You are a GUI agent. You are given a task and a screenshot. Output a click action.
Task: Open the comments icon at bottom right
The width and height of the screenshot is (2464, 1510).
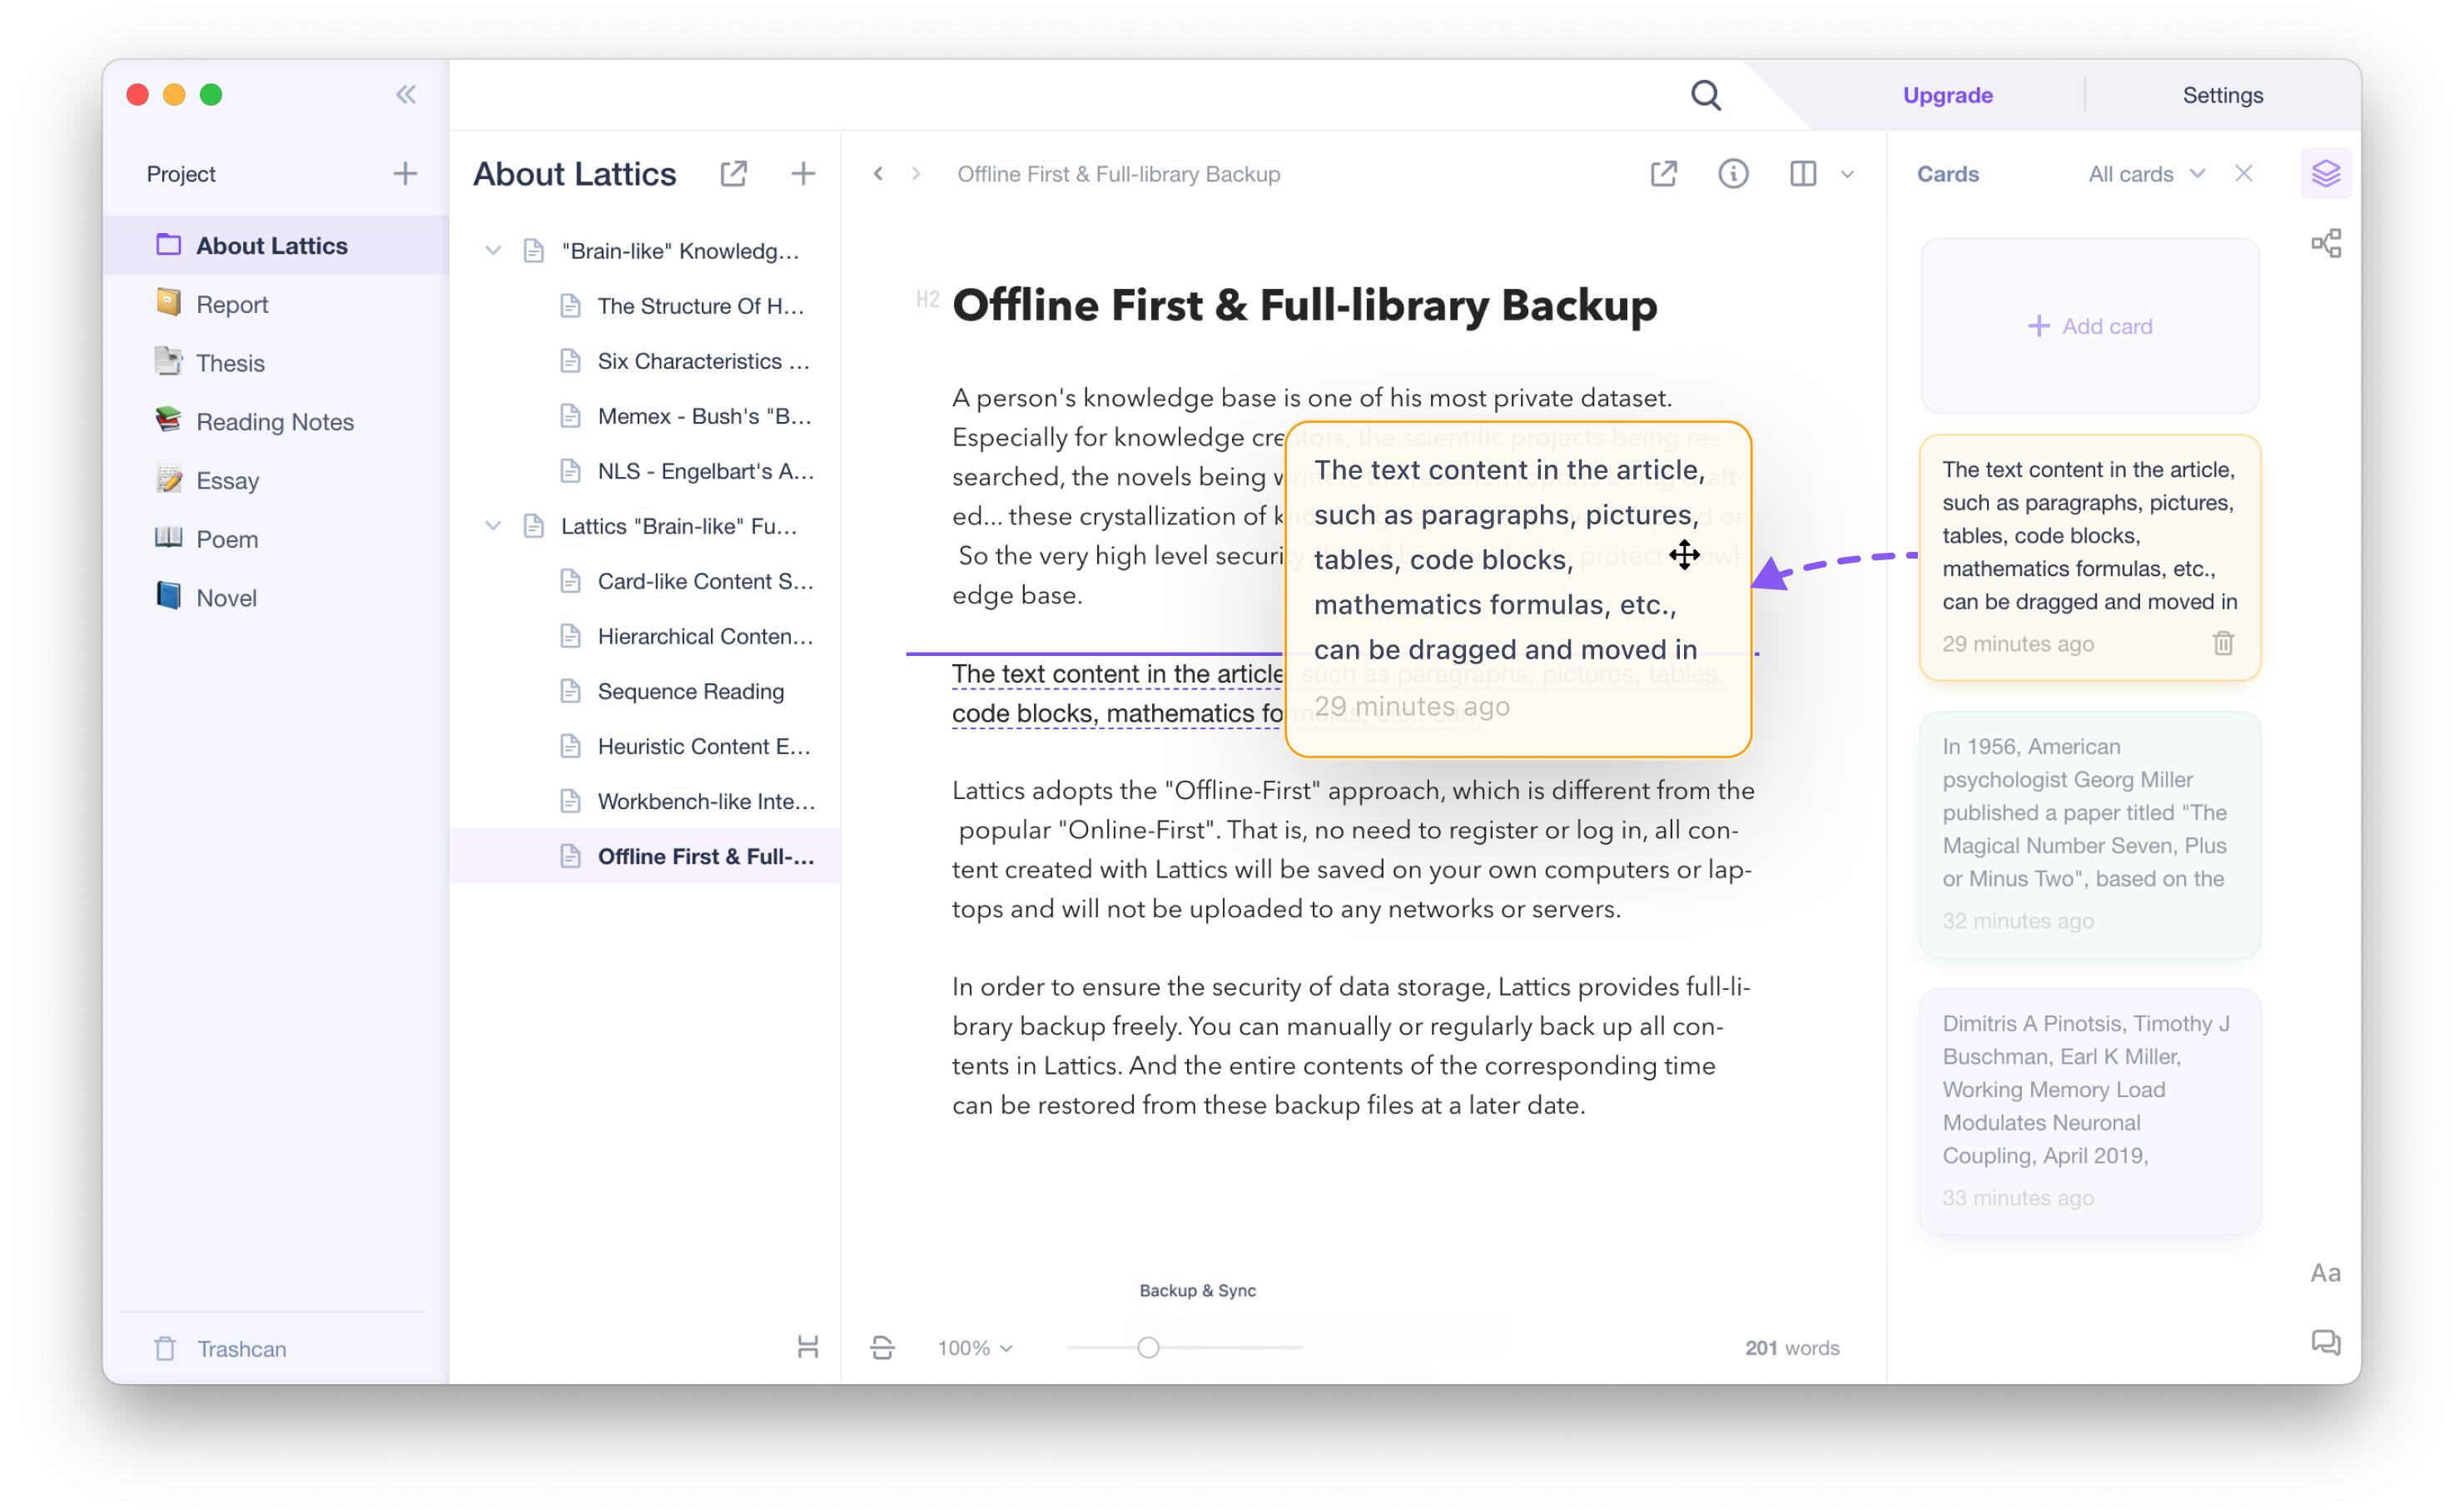pyautogui.click(x=2325, y=1342)
